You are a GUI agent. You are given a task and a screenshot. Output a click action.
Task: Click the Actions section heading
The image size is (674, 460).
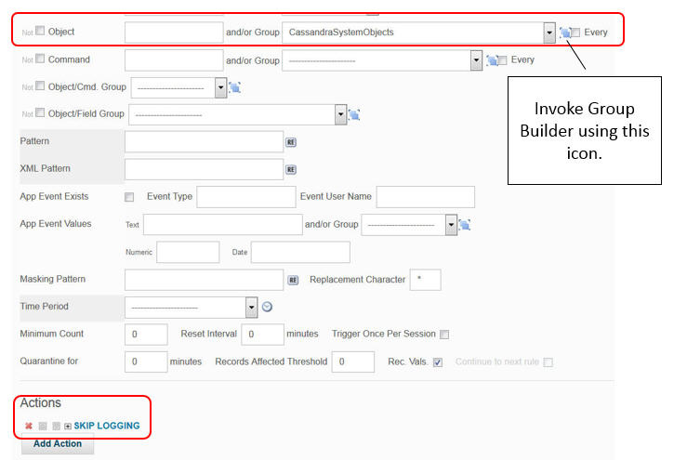click(x=40, y=403)
